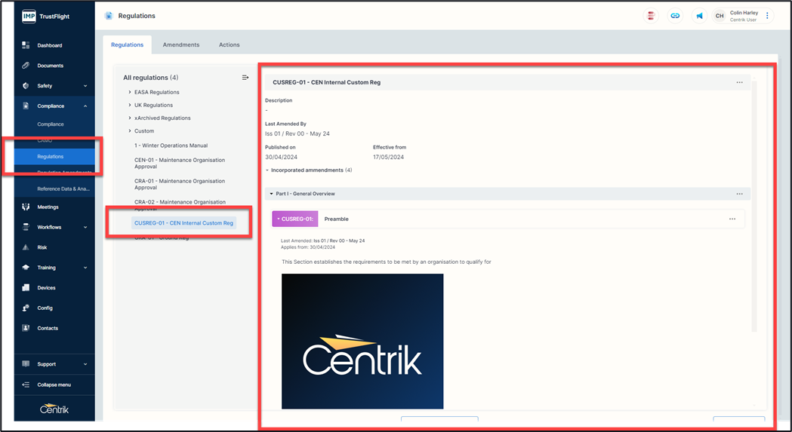The width and height of the screenshot is (792, 432).
Task: Open Meetings in the sidebar
Action: (48, 207)
